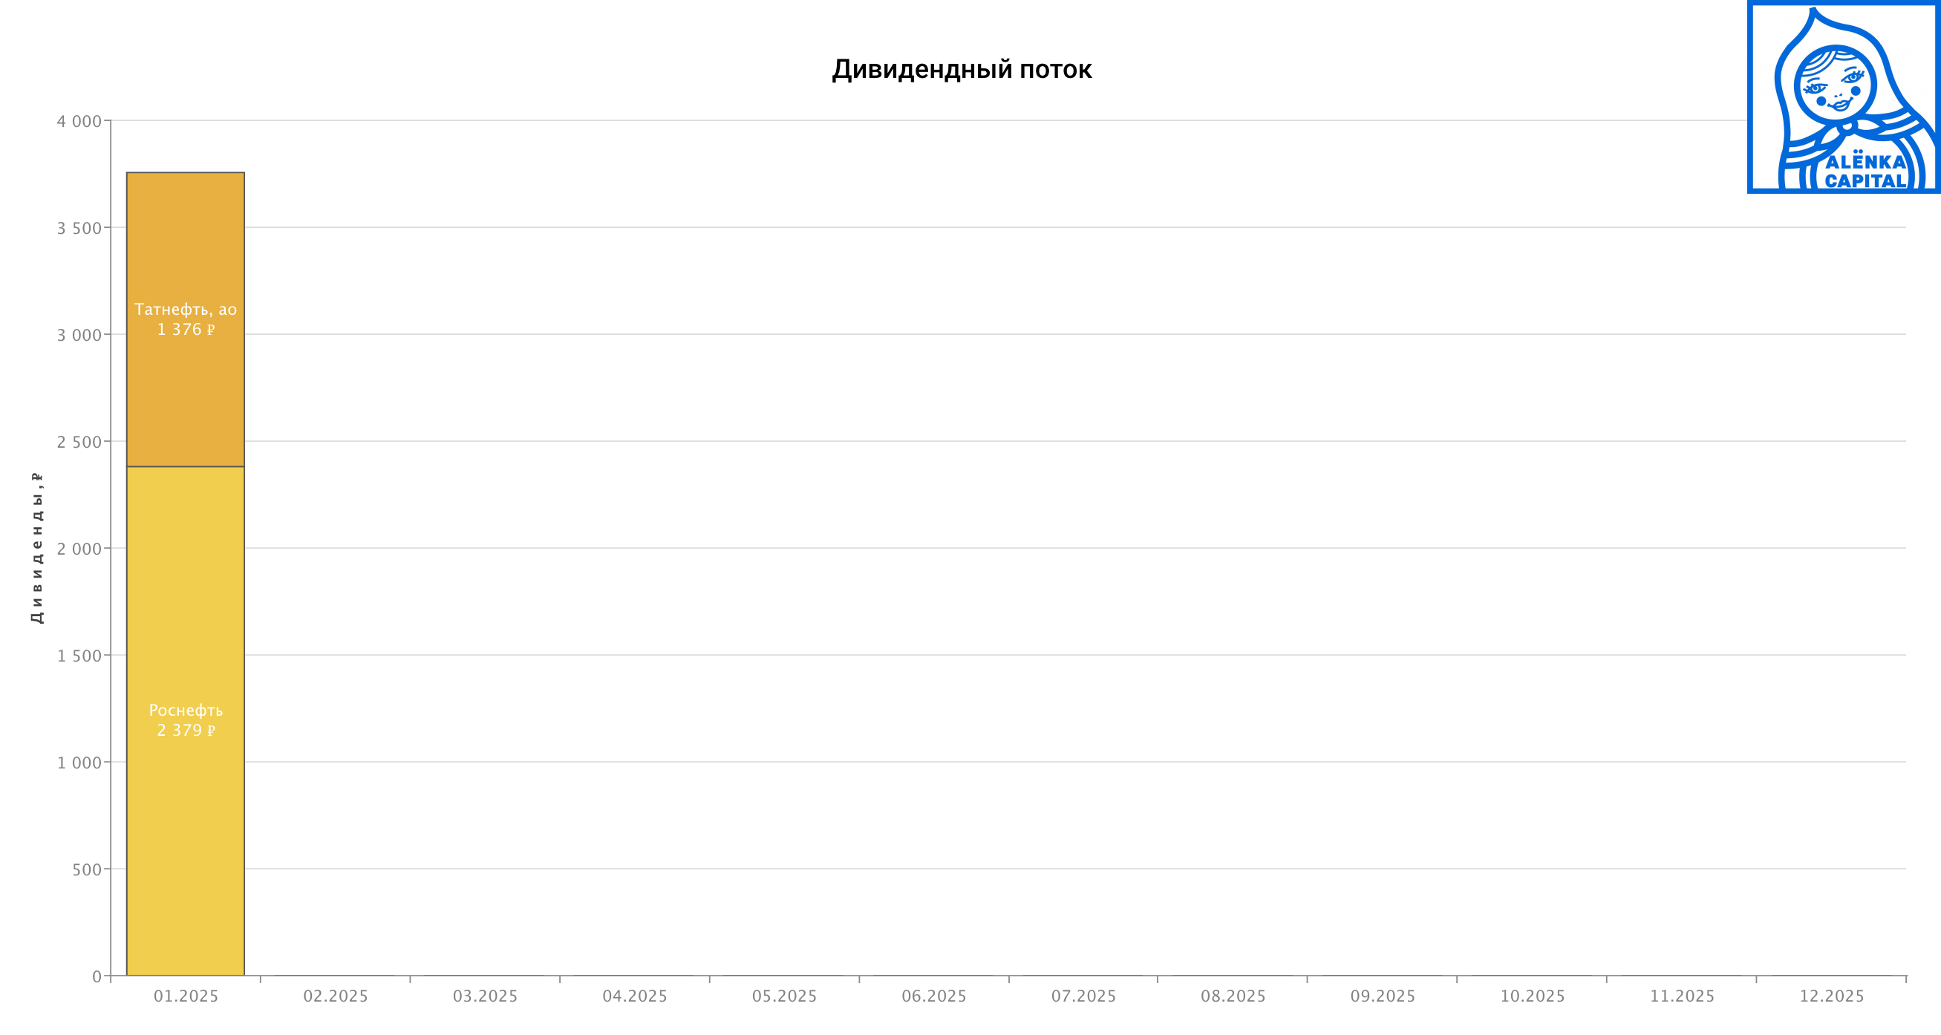
Task: Click the 01.2025 x-axis label
Action: (x=186, y=996)
